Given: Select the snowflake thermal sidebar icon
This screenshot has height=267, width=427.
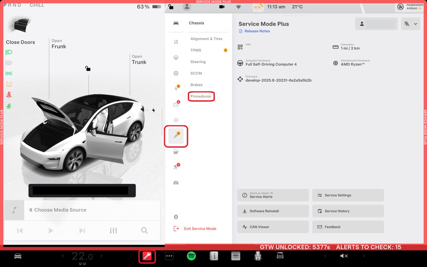Looking at the screenshot, I should pyautogui.click(x=176, y=120).
